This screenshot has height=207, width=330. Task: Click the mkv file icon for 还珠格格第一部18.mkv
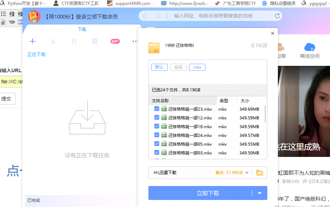point(164,126)
